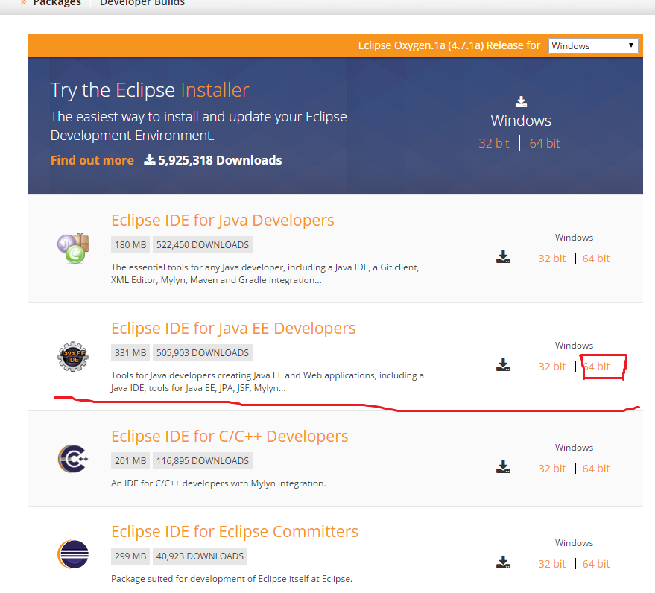Image resolution: width=655 pixels, height=593 pixels.
Task: Select 64 bit for Java EE Developers
Action: [x=596, y=367]
